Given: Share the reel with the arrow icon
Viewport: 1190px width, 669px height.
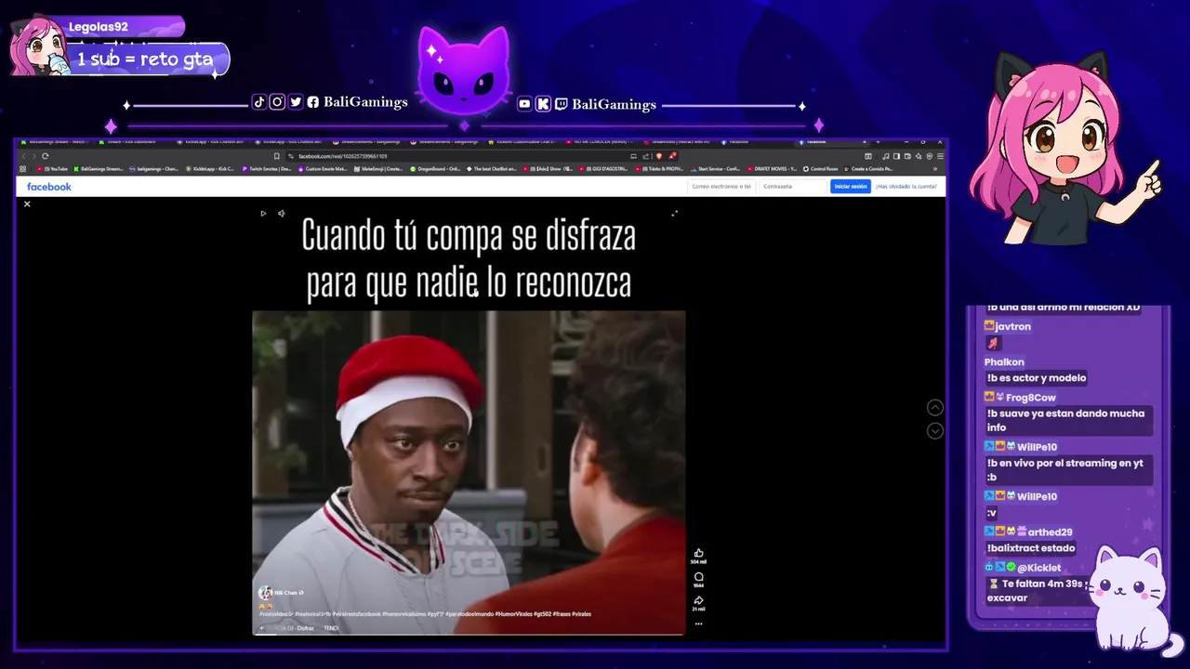Looking at the screenshot, I should (698, 600).
